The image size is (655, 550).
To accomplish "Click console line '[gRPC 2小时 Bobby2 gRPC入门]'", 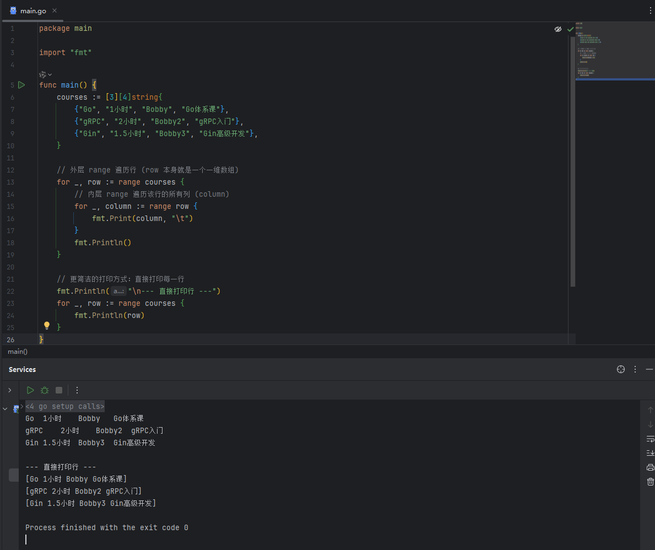I will coord(84,491).
